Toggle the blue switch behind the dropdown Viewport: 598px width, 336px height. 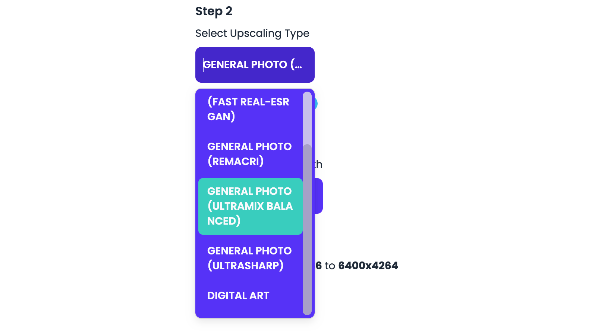pyautogui.click(x=316, y=104)
